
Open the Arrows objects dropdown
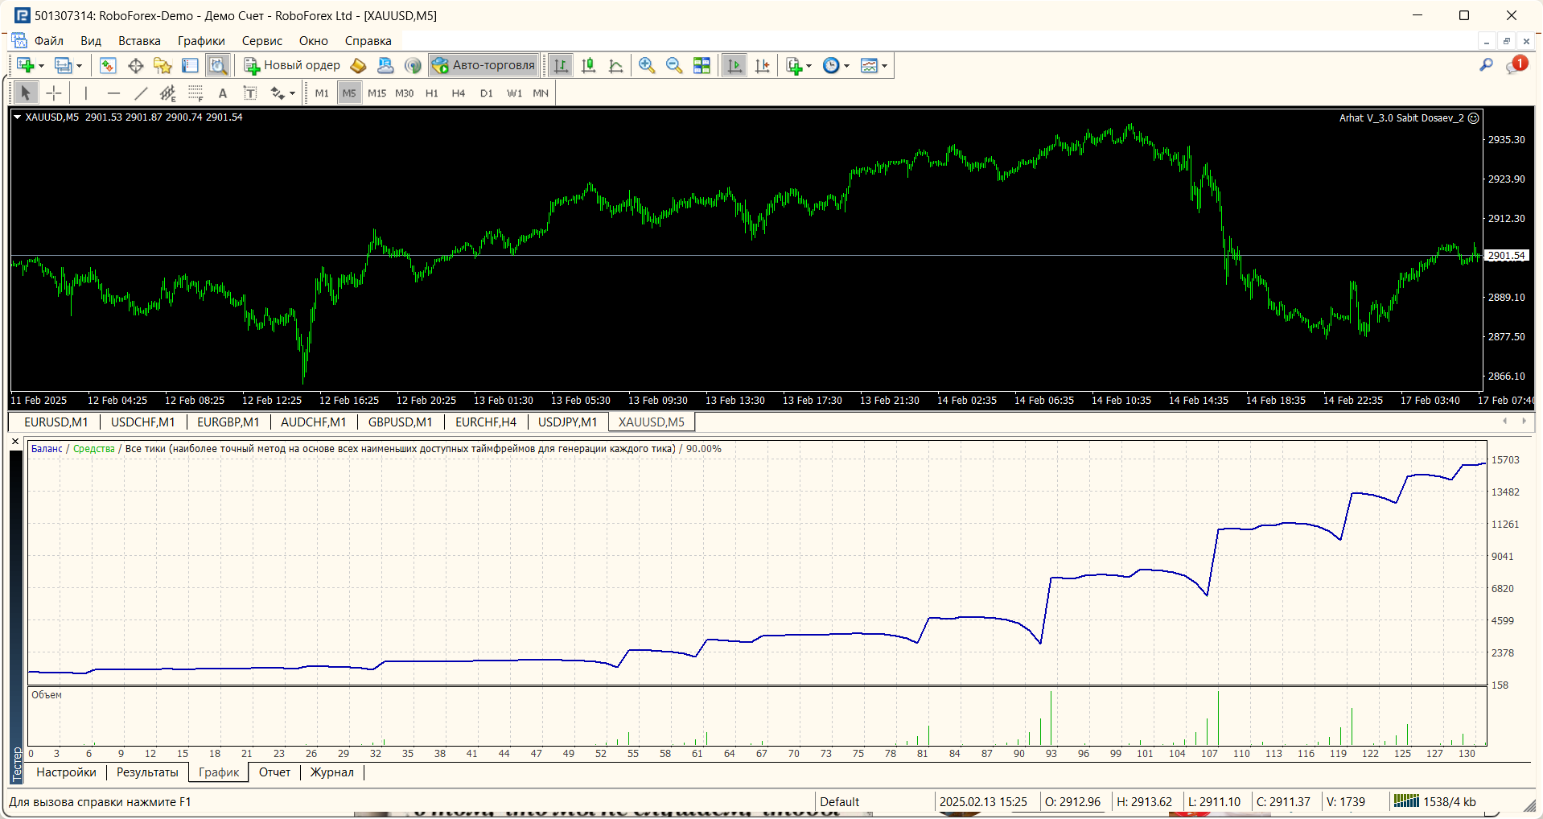click(x=292, y=94)
